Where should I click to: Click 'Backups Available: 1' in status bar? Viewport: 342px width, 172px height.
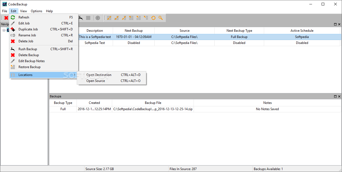click(268, 169)
